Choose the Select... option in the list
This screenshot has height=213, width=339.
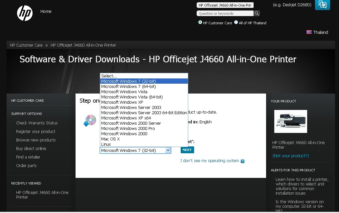point(144,76)
